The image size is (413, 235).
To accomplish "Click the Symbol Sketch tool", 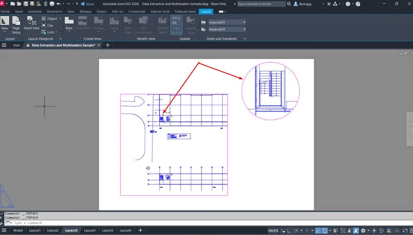I will [x=163, y=25].
